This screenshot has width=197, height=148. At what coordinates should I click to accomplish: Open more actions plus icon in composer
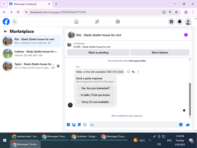pyautogui.click(x=68, y=125)
